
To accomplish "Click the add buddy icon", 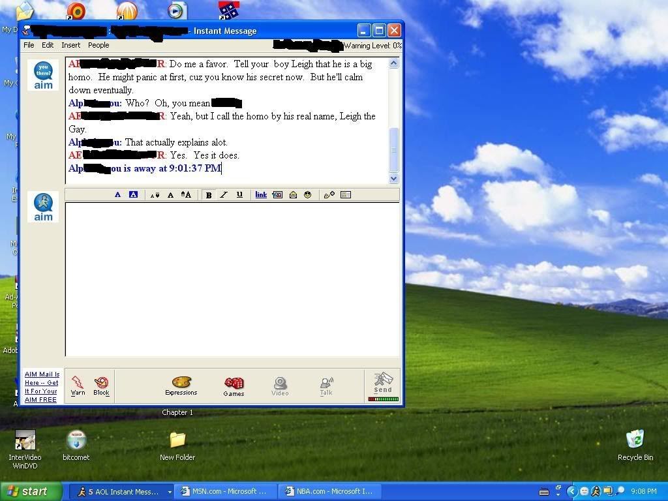I will 329,194.
